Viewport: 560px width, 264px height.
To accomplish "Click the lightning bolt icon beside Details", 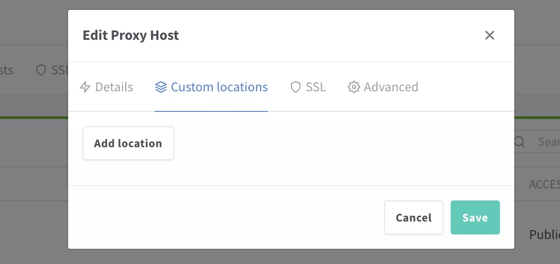I will tap(85, 87).
